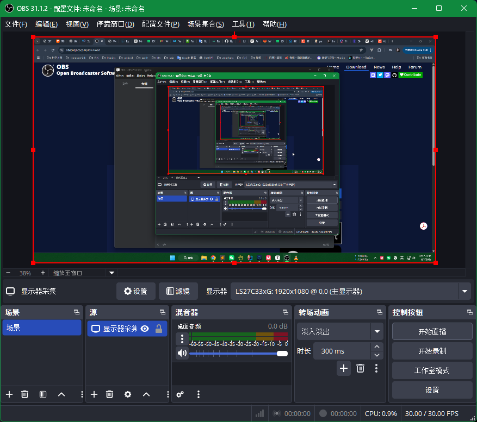Open the 淡入淡出 transition dropdown
The width and height of the screenshot is (477, 422).
(377, 331)
